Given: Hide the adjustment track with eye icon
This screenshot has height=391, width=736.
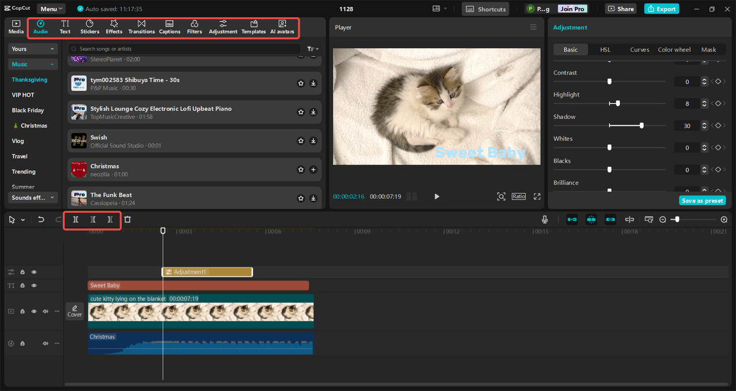Looking at the screenshot, I should coord(34,272).
